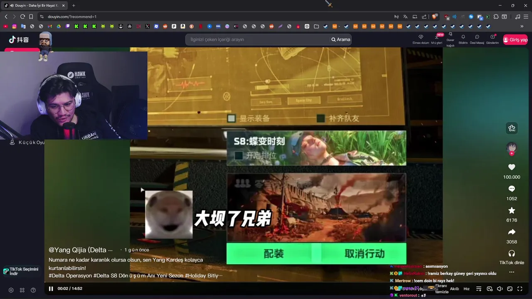Open the three-dot more options on the video
This screenshot has height=299, width=532.
[x=512, y=272]
